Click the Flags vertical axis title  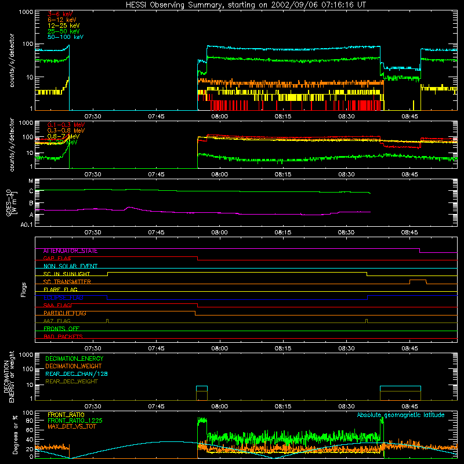coord(23,289)
